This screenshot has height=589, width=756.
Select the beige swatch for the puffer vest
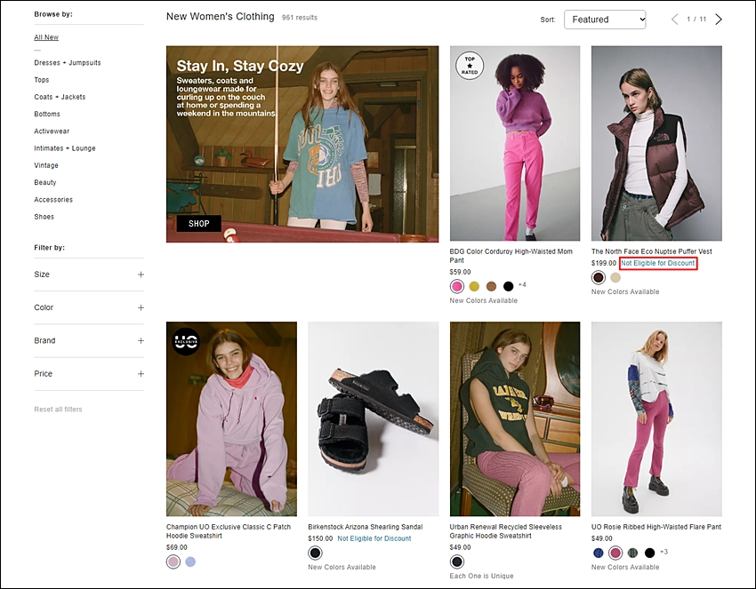pos(615,277)
